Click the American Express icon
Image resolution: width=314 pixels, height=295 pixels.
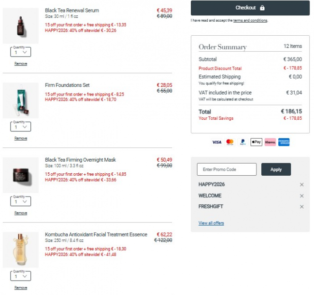coord(284,142)
